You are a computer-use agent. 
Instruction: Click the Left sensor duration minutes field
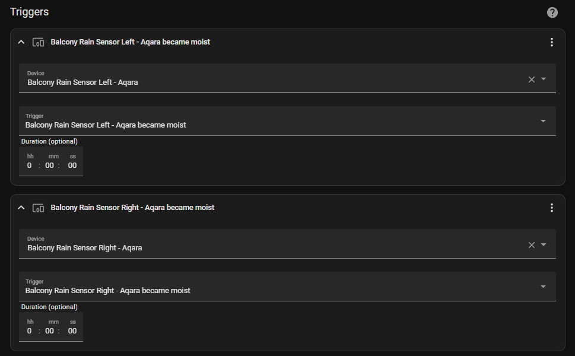(50, 166)
